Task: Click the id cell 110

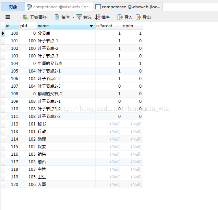Action: coord(12,109)
